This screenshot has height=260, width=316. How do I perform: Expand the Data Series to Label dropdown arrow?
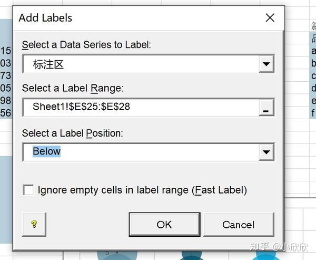tap(266, 64)
